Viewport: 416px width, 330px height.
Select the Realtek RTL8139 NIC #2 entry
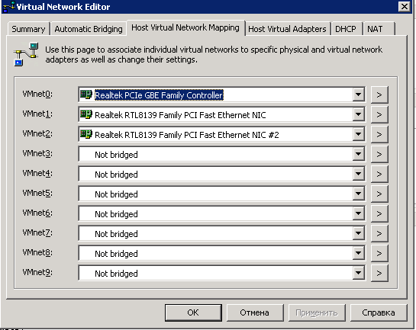[x=187, y=135]
